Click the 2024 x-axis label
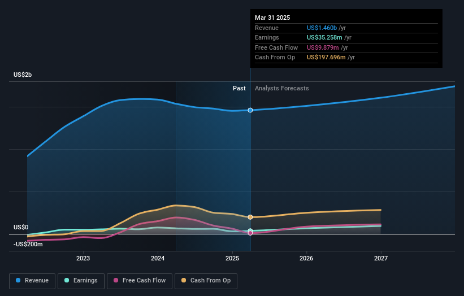Image resolution: width=464 pixels, height=296 pixels. pos(158,259)
